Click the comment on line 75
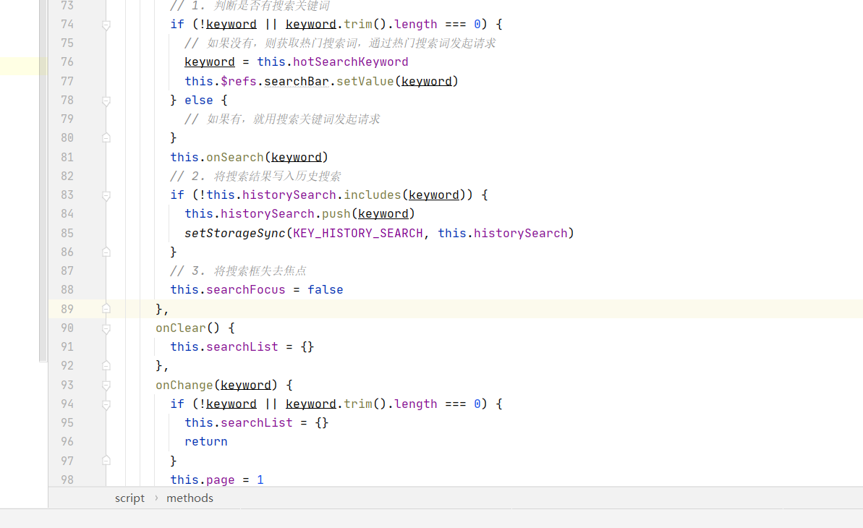Viewport: 863px width, 528px height. (x=340, y=43)
